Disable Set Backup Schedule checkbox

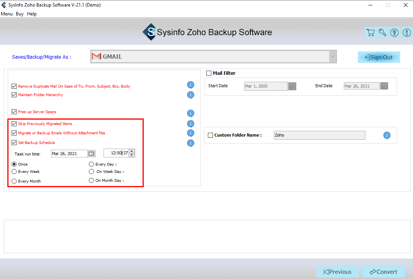tap(14, 143)
